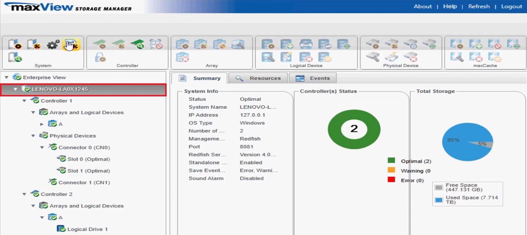Click the server-with-magnifier icon in System group
The height and width of the screenshot is (235, 527).
click(15, 57)
